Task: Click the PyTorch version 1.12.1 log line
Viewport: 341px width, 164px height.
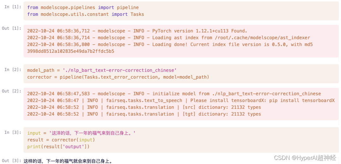Action: pos(137,31)
